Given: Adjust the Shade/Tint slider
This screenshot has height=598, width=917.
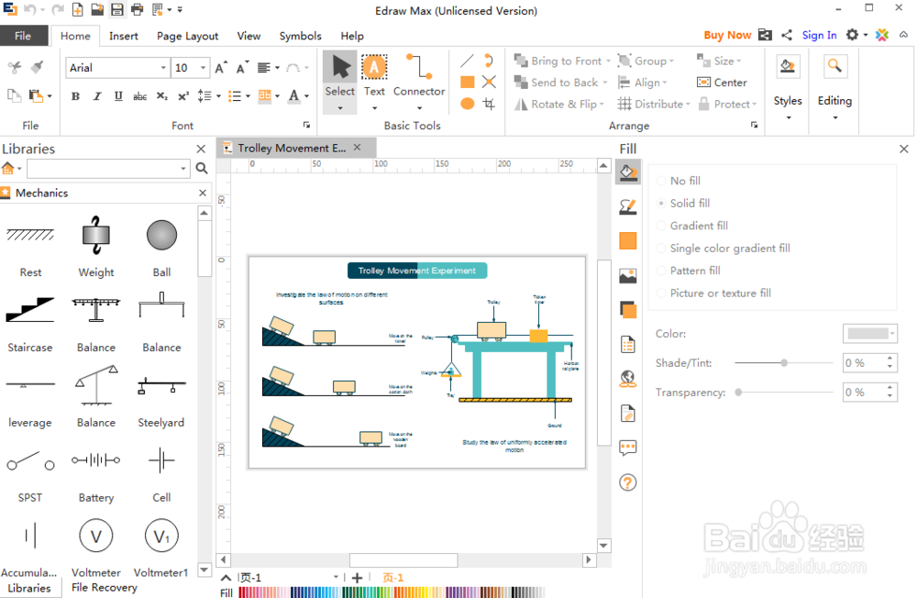Looking at the screenshot, I should pyautogui.click(x=784, y=363).
